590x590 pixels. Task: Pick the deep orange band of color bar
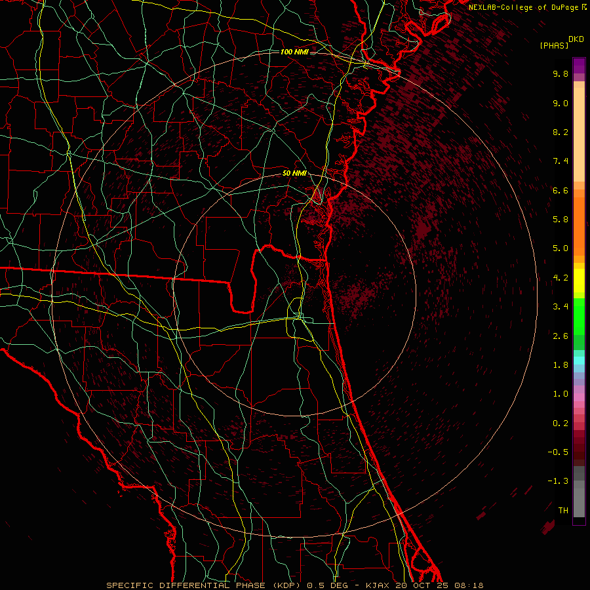point(579,226)
